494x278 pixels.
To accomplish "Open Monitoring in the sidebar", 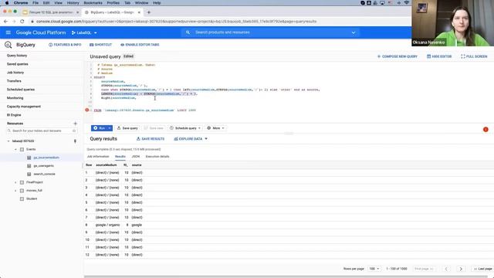I will (x=15, y=98).
